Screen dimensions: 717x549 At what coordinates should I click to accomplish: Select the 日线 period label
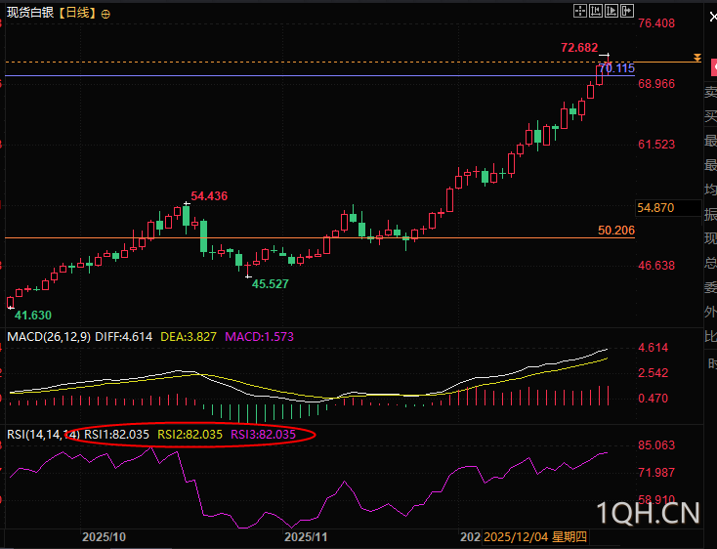click(78, 13)
